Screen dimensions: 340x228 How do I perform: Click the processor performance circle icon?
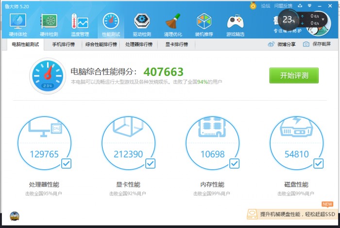pos(44,143)
